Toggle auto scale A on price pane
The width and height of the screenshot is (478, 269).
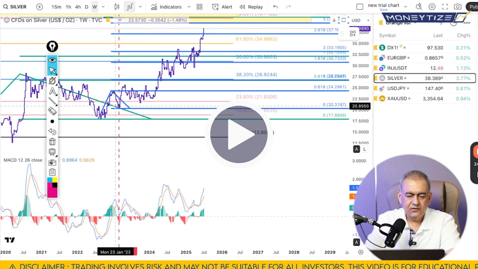[356, 149]
